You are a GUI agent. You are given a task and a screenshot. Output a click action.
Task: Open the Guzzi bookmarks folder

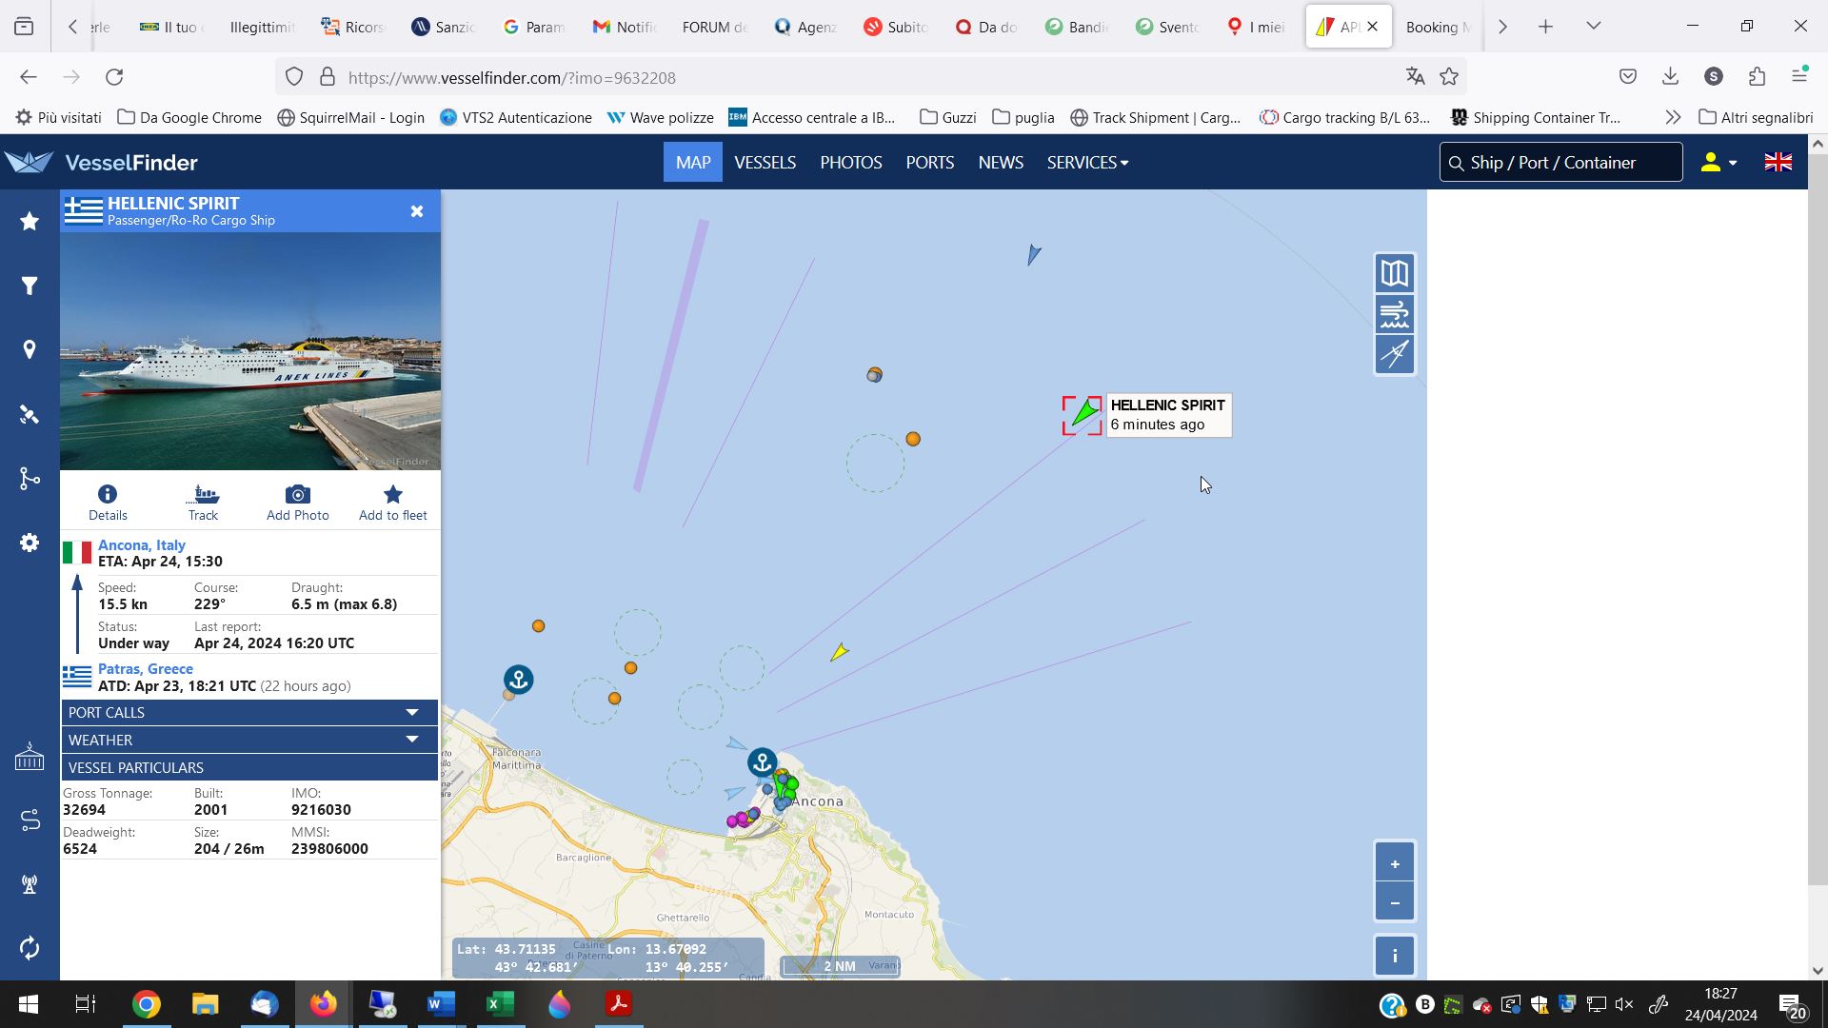click(948, 118)
